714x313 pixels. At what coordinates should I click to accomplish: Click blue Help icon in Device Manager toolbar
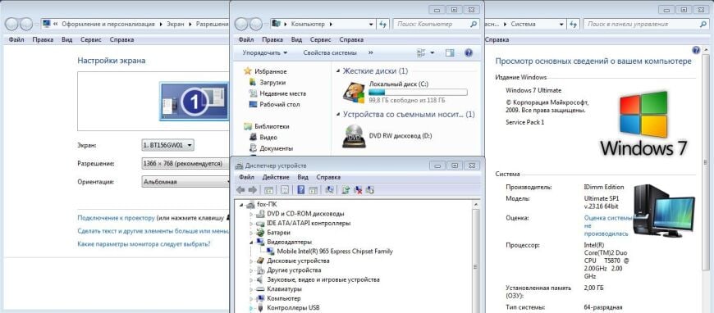coord(301,190)
